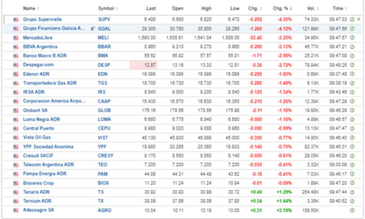
Task: Click the clock icon in YPF Sociedad Anonima row
Action: tap(352, 147)
